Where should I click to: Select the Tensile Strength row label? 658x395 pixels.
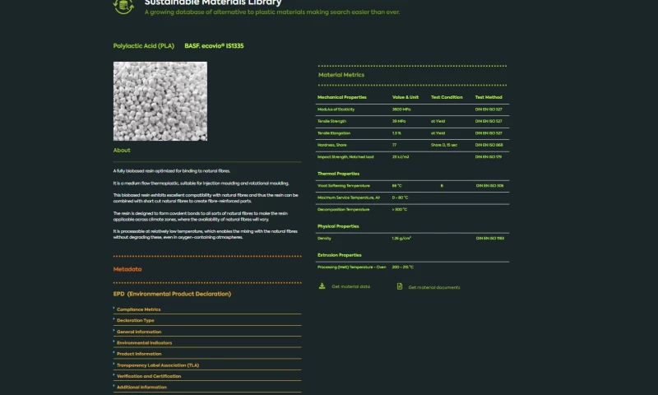[x=332, y=121]
